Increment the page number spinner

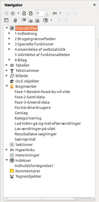47,12
